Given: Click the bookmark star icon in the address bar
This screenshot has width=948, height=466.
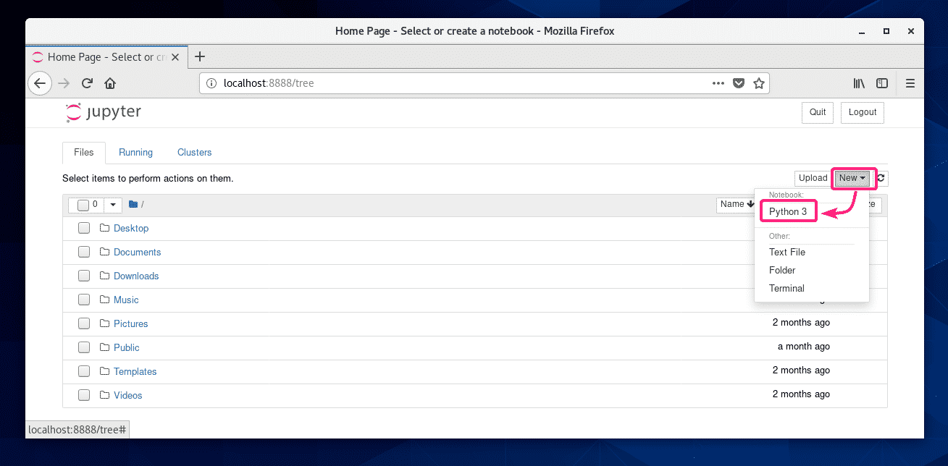Looking at the screenshot, I should click(x=759, y=83).
